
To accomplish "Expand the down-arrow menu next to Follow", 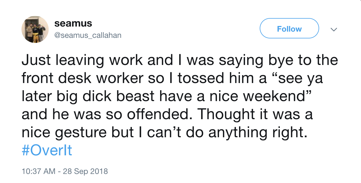I will (x=334, y=29).
